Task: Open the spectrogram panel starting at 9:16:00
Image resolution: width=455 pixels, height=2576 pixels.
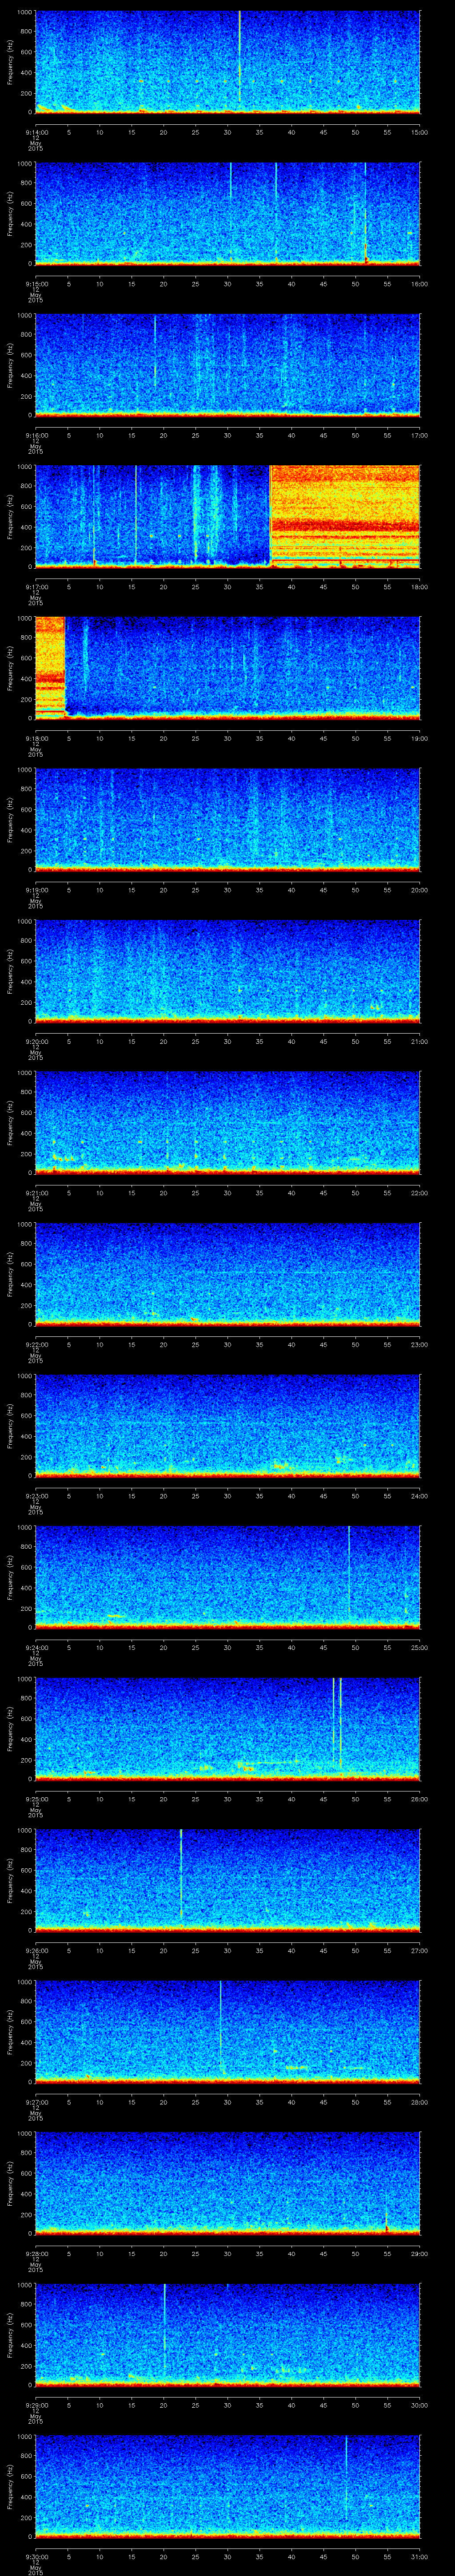Action: 227,365
